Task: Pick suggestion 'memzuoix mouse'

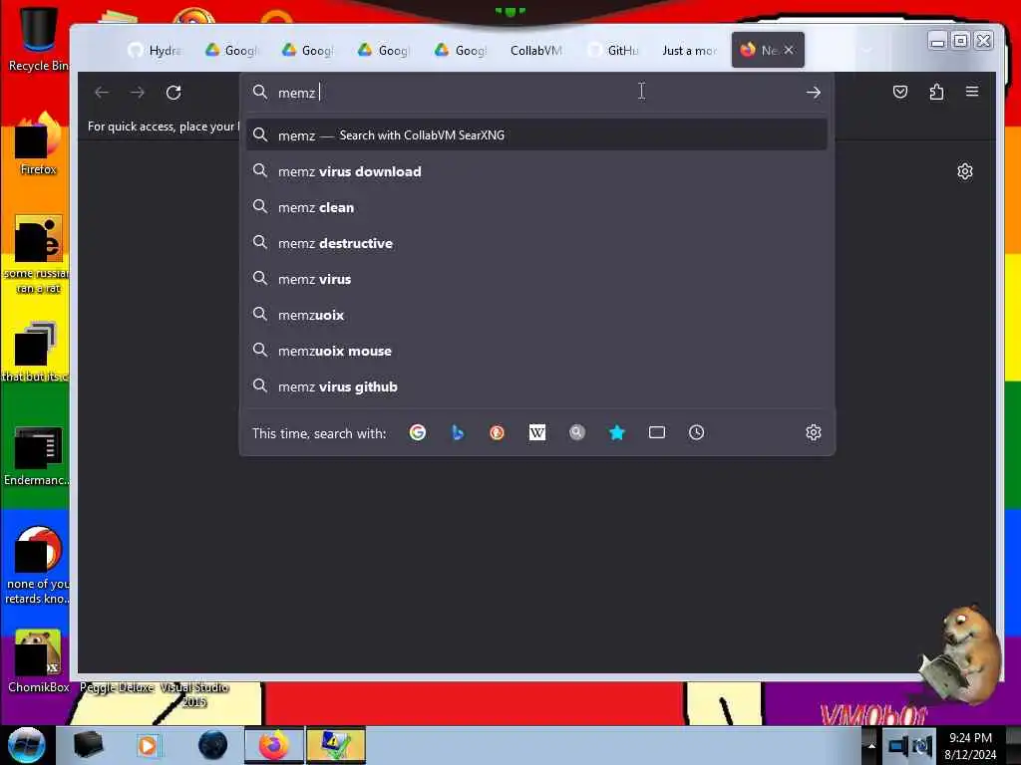Action: [x=536, y=351]
